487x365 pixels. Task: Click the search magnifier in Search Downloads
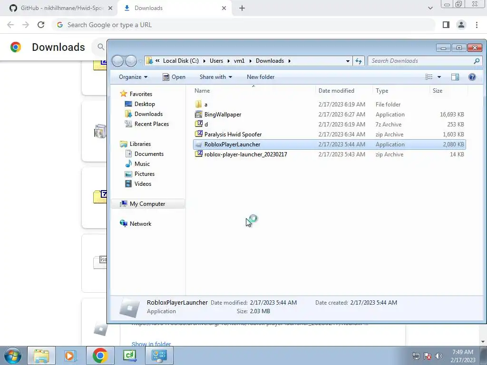click(x=477, y=61)
